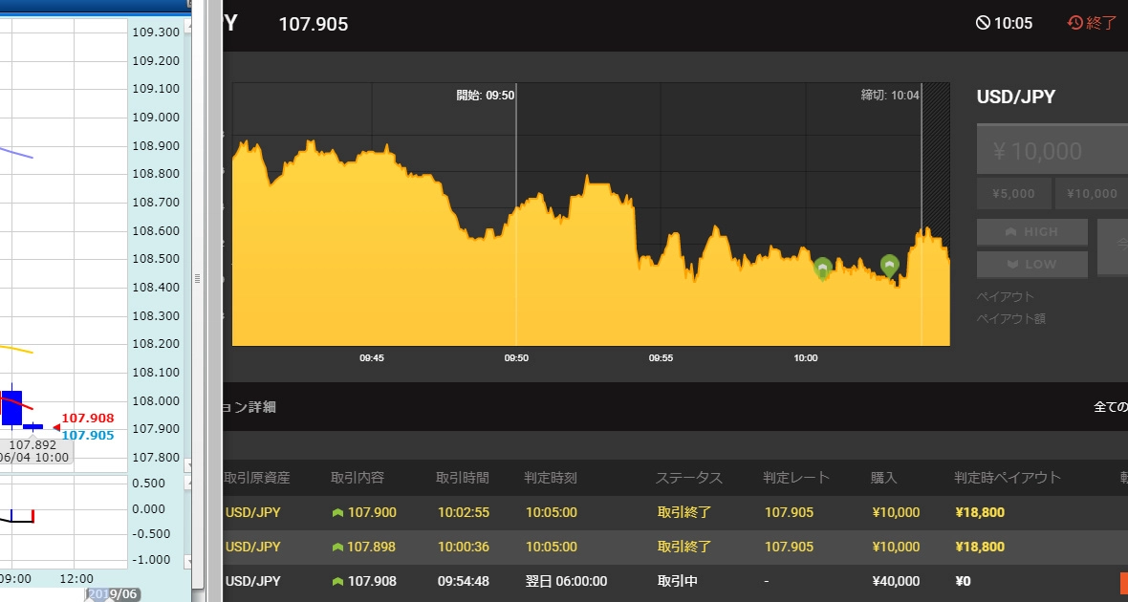This screenshot has height=602, width=1128.
Task: Click the green arrow icon beside 107.898
Action: coord(337,548)
